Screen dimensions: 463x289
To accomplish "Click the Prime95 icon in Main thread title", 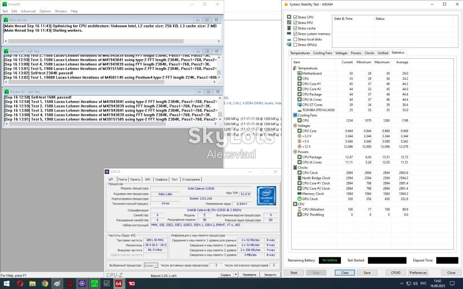I will tap(6, 20).
